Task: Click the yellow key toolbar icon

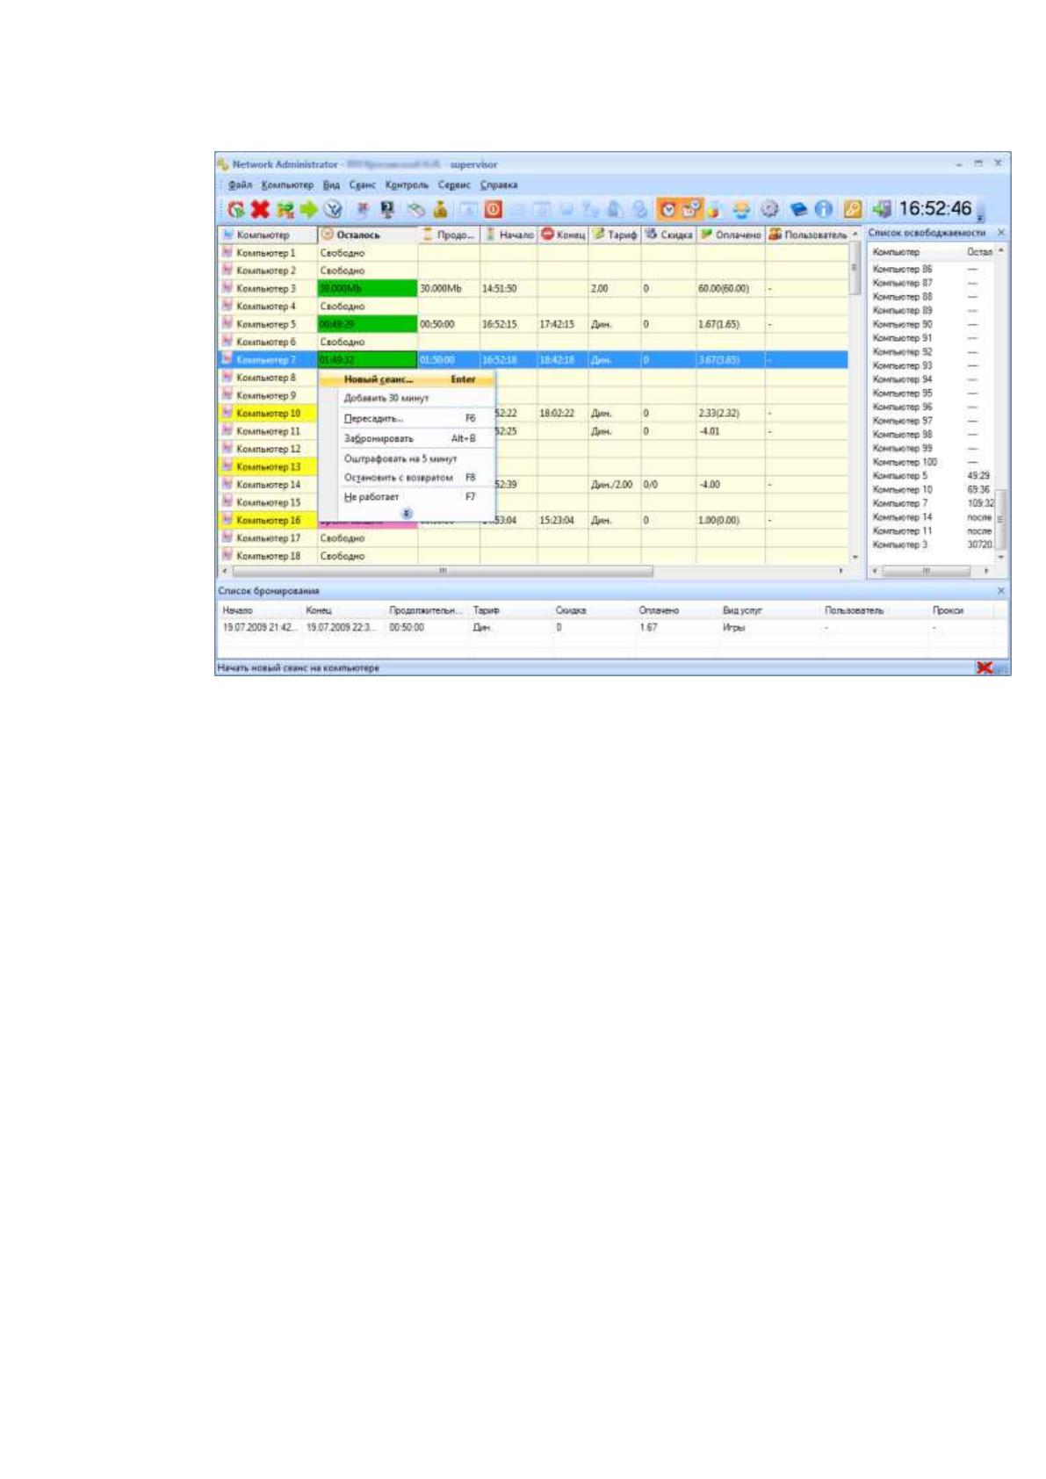Action: click(851, 209)
